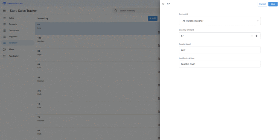Click the Reorder Level input field

[220, 50]
